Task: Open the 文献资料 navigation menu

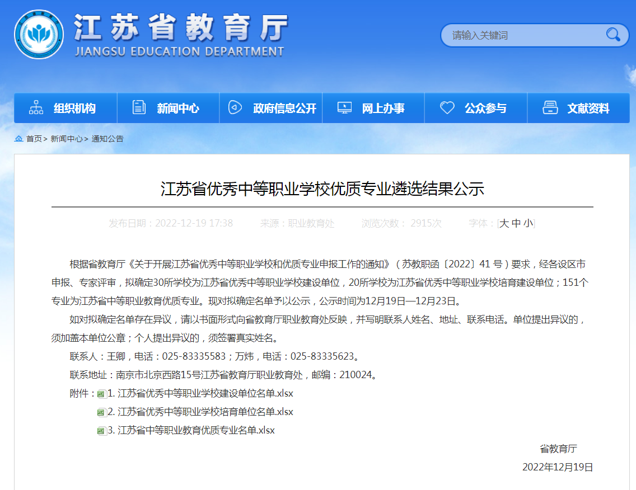Action: pyautogui.click(x=588, y=109)
